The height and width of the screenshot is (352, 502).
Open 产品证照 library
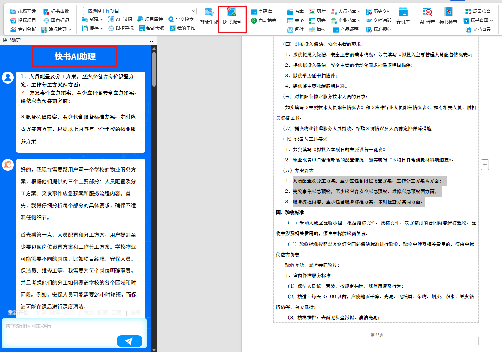pos(345,29)
